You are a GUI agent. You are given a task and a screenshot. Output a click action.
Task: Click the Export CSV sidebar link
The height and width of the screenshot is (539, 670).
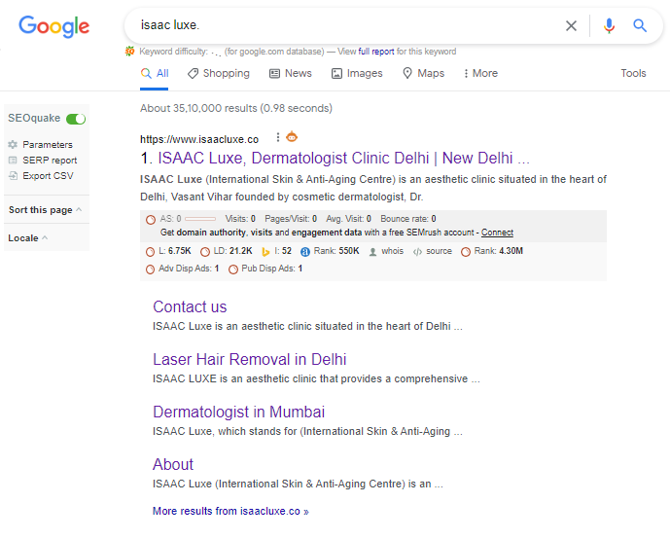[48, 176]
